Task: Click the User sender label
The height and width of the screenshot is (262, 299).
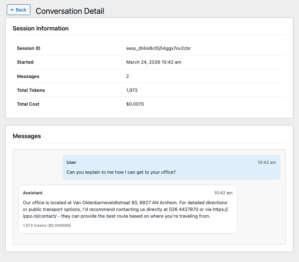Action: [x=71, y=162]
